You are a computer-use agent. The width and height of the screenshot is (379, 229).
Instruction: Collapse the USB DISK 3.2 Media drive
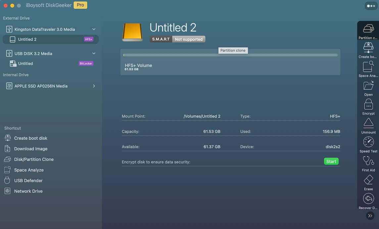[x=94, y=54]
